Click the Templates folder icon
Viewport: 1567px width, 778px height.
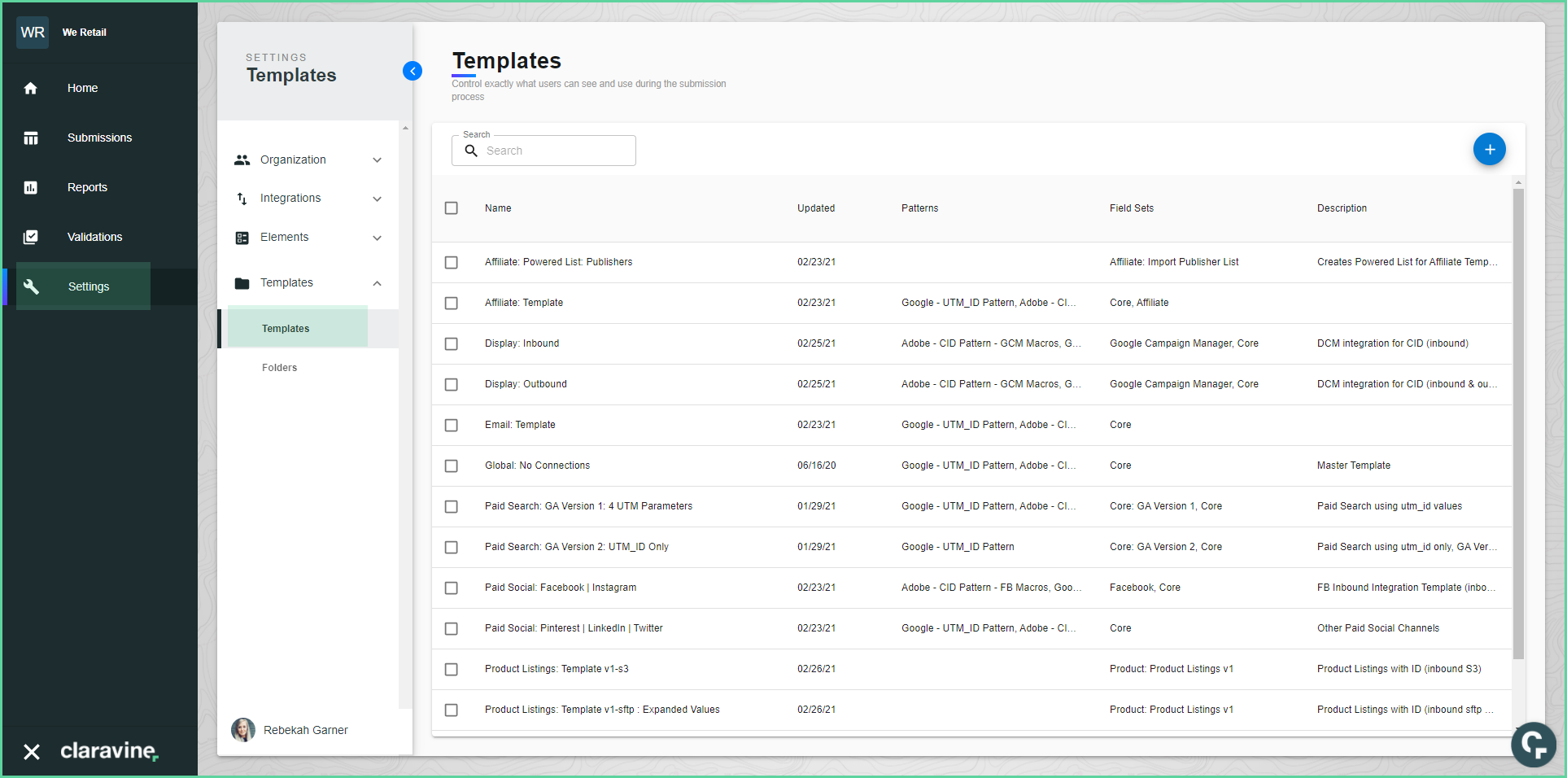[x=242, y=283]
